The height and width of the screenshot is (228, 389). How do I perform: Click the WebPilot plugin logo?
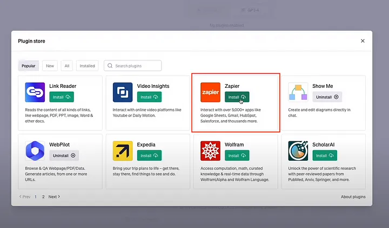(35, 151)
